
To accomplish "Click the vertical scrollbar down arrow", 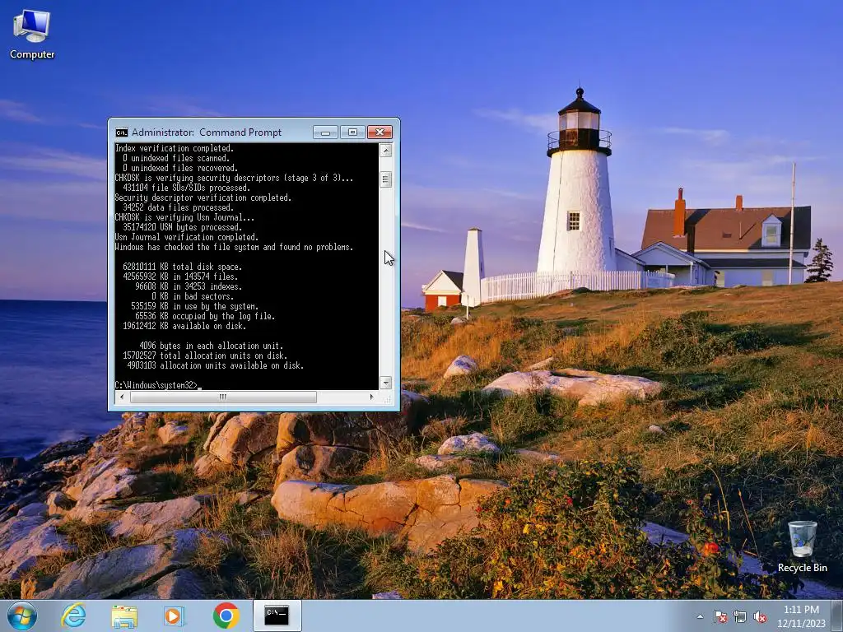I will pos(385,383).
